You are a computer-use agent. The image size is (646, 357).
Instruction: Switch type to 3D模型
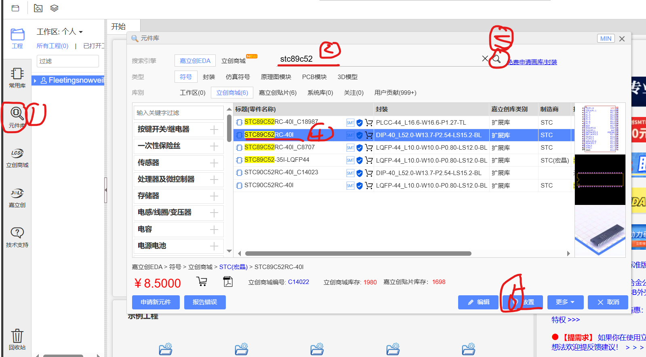click(347, 77)
